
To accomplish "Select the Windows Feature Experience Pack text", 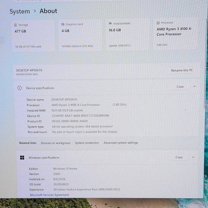I will click(87, 189).
